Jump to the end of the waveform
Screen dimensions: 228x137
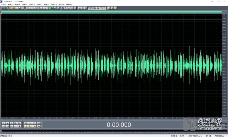[15, 126]
